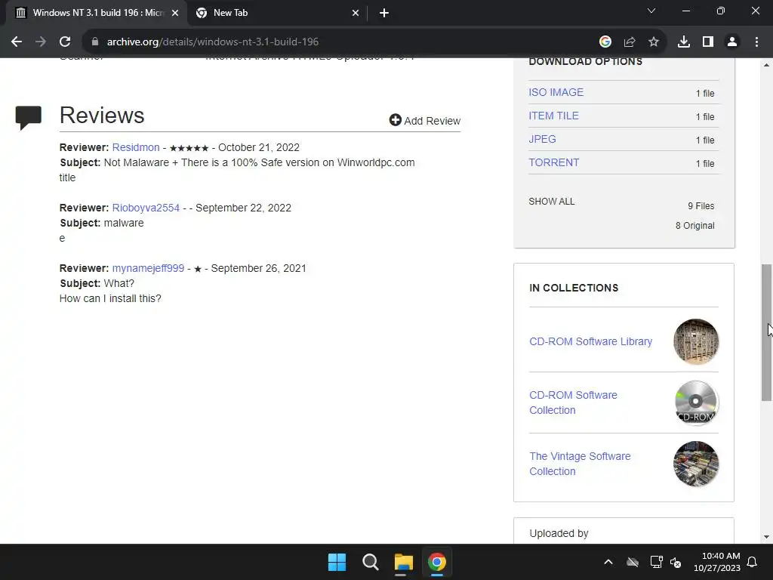Click the Vintage Software Collection thumbnail
This screenshot has width=773, height=580.
[695, 464]
